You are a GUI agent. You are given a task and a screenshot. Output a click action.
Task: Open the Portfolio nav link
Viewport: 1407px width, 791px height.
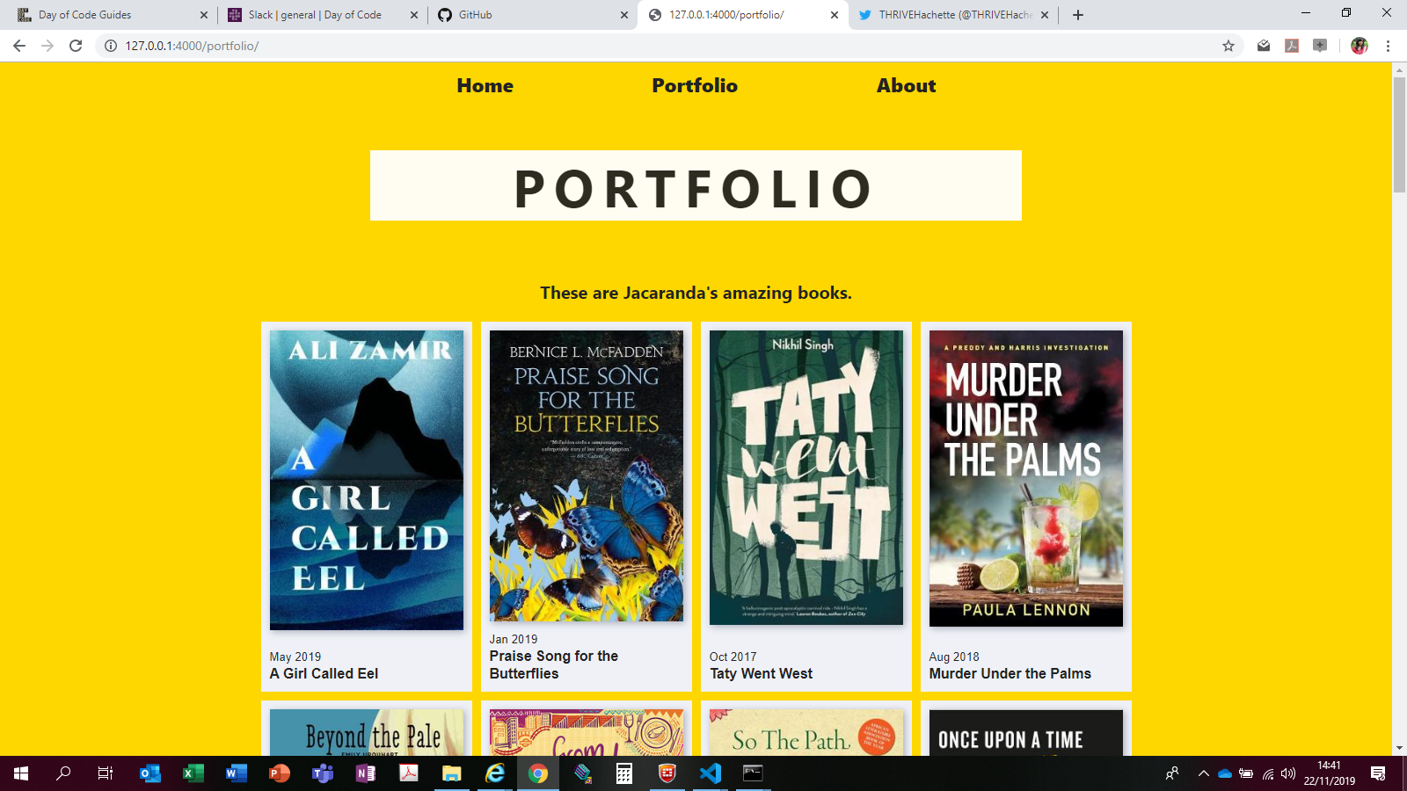(x=695, y=85)
